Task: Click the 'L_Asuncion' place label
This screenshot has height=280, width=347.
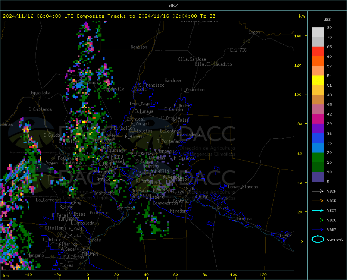Action: tap(193, 90)
